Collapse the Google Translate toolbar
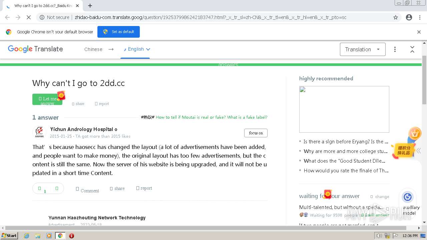The height and width of the screenshot is (240, 427). [412, 49]
